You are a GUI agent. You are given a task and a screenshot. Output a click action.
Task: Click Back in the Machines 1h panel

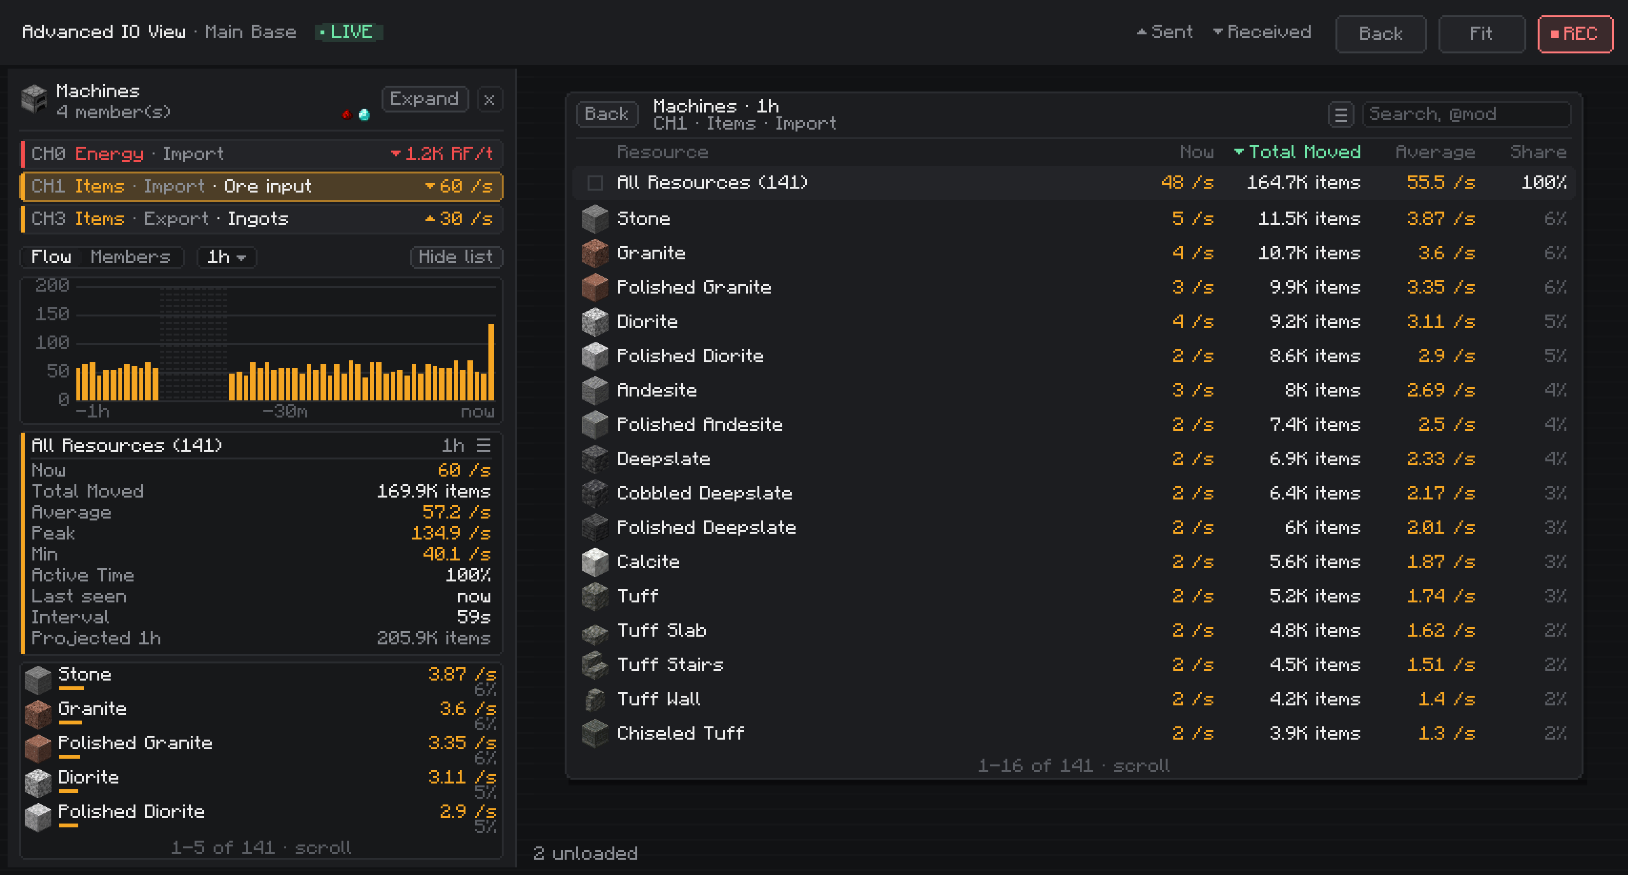(607, 114)
